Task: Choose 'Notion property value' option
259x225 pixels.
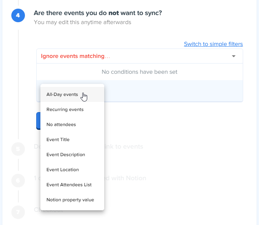Action: coord(70,200)
